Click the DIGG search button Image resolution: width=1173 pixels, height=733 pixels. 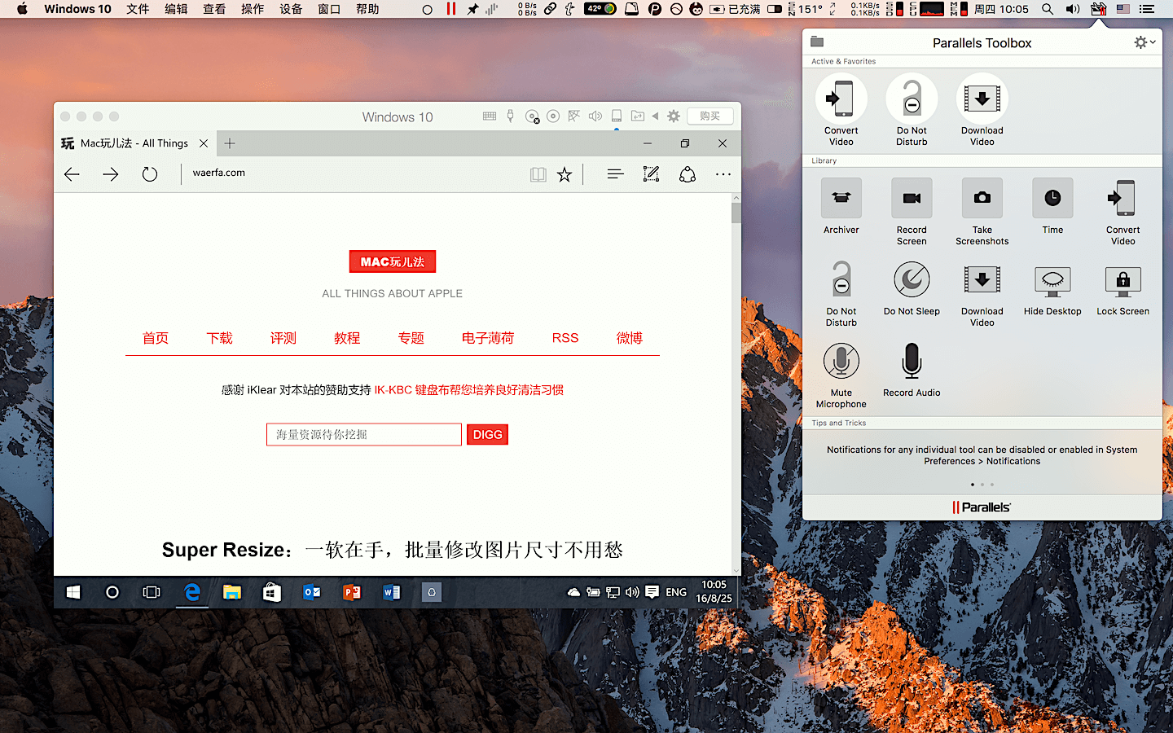tap(487, 435)
